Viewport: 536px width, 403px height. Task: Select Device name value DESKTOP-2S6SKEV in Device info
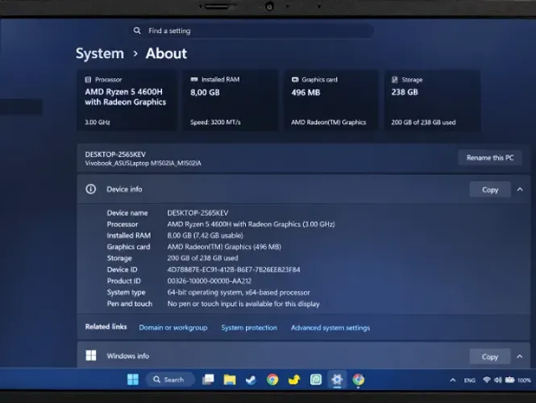pos(197,213)
